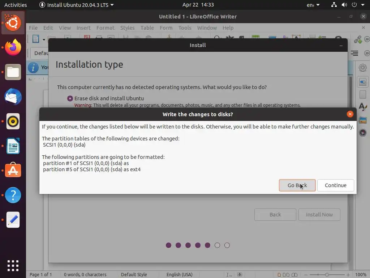This screenshot has height=278, width=370.
Task: Click document-modified indicator in Writer status bar
Action: click(x=240, y=274)
